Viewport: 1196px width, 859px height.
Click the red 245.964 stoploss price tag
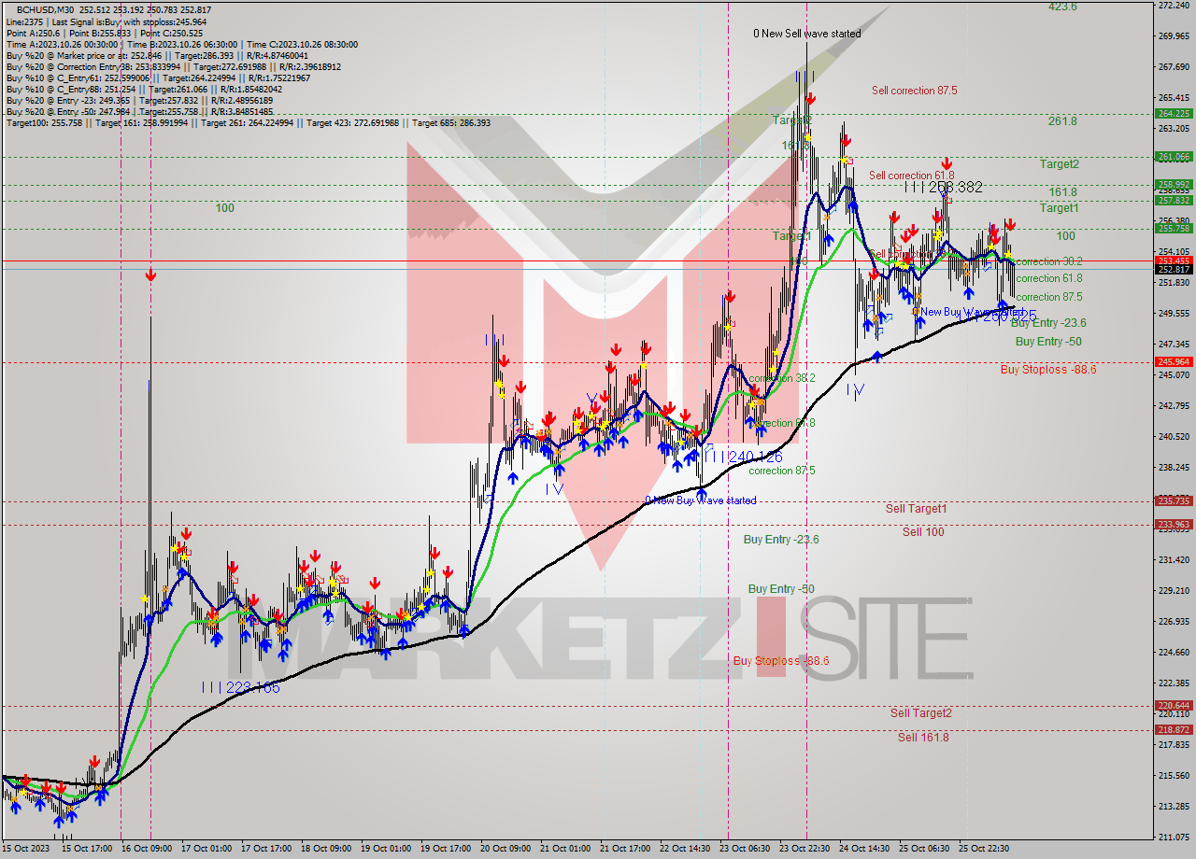coord(1174,361)
